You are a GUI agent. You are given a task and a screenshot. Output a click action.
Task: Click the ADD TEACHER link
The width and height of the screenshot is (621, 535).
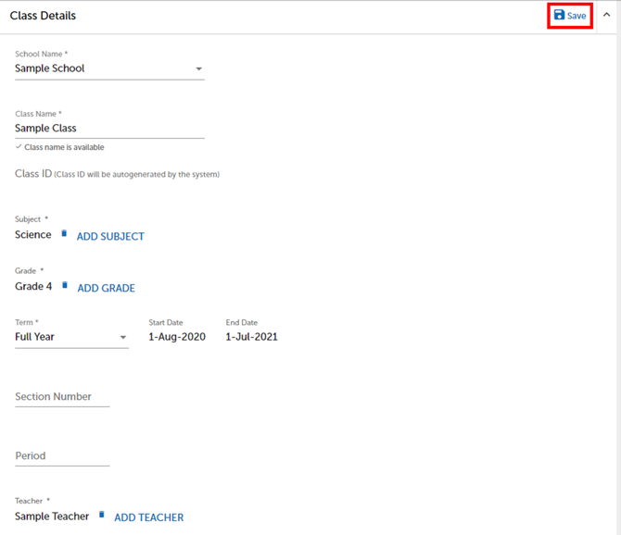coord(148,517)
